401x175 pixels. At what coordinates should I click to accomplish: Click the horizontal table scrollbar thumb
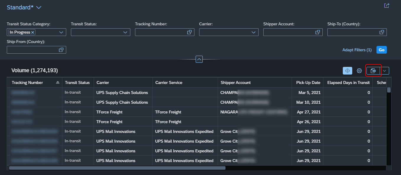117,168
